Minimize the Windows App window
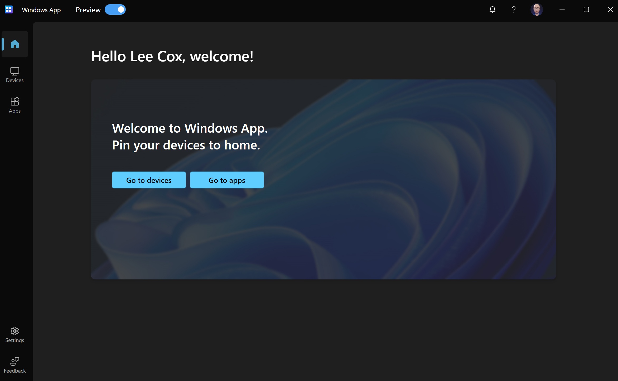The height and width of the screenshot is (381, 618). pos(562,10)
